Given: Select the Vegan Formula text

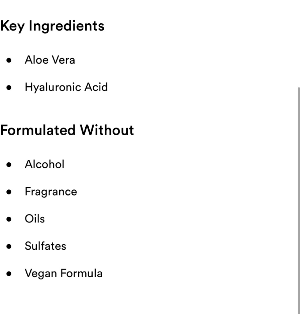Looking at the screenshot, I should pyautogui.click(x=64, y=273).
